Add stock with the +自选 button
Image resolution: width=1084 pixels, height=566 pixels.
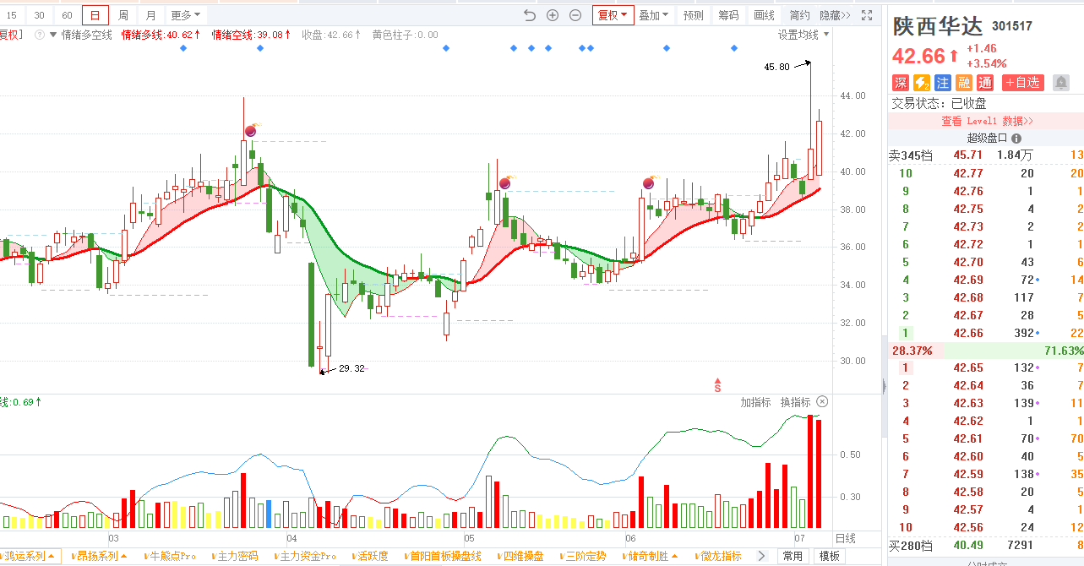click(1022, 83)
